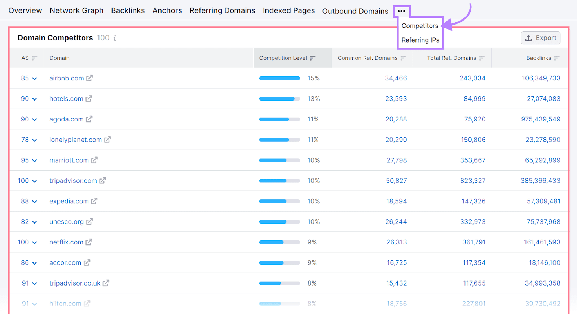
Task: Open the accor.com domain link
Action: click(x=65, y=263)
